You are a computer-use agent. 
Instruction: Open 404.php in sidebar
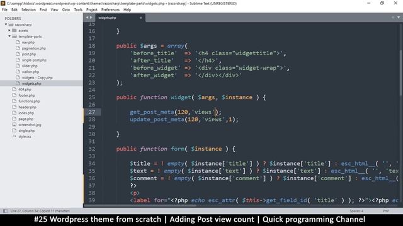coord(25,89)
